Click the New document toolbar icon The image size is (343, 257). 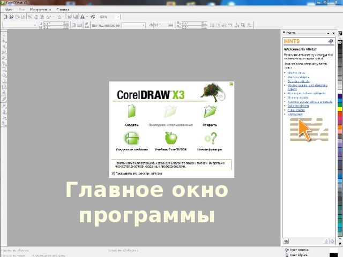6,17
